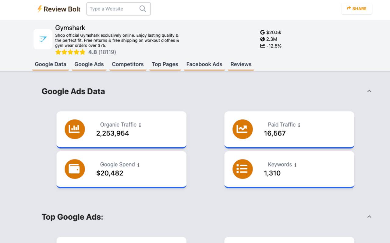Click the 1,310 keywords count
The image size is (390, 243).
click(x=272, y=173)
